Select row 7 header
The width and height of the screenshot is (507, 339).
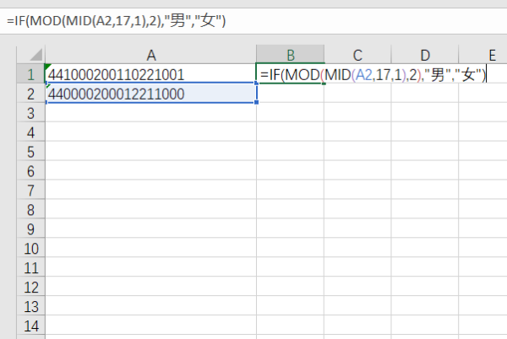[x=31, y=191]
